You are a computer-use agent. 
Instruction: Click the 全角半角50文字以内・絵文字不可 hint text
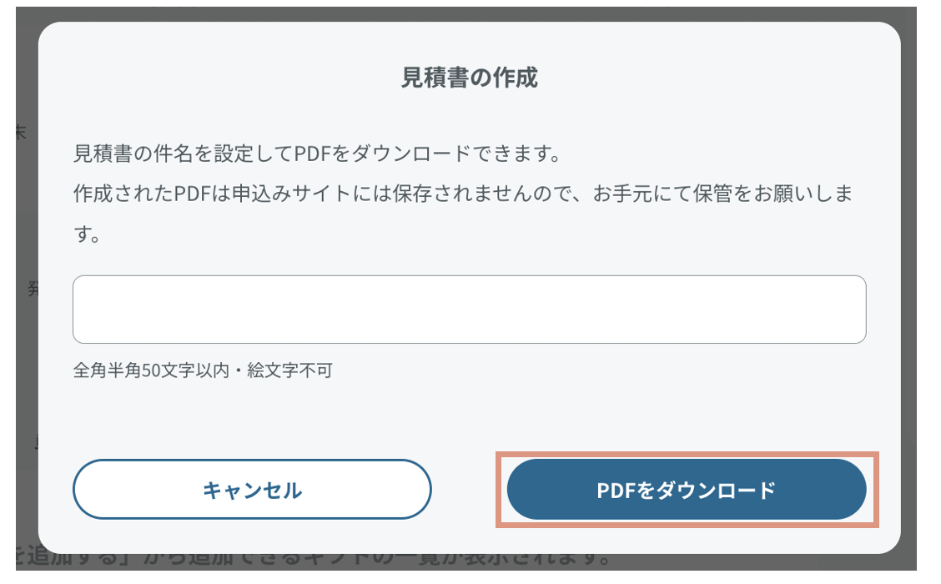tap(203, 370)
